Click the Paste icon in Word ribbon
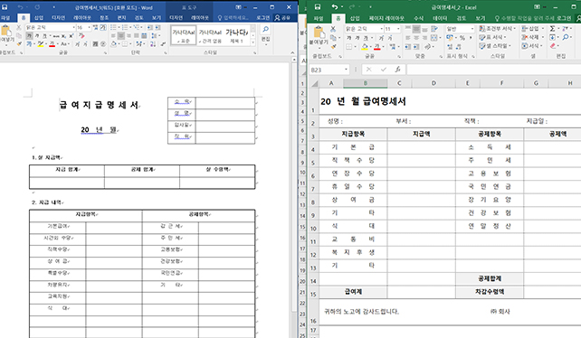The height and width of the screenshot is (338, 581). [x=6, y=32]
